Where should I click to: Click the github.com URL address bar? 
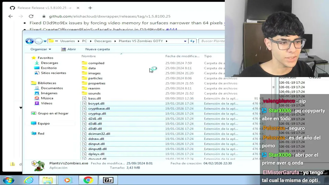pos(110,16)
